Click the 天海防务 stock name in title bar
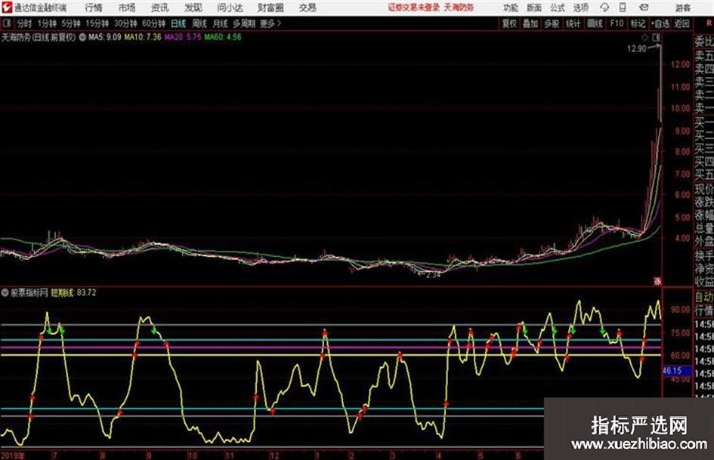The height and width of the screenshot is (460, 714). tap(459, 8)
